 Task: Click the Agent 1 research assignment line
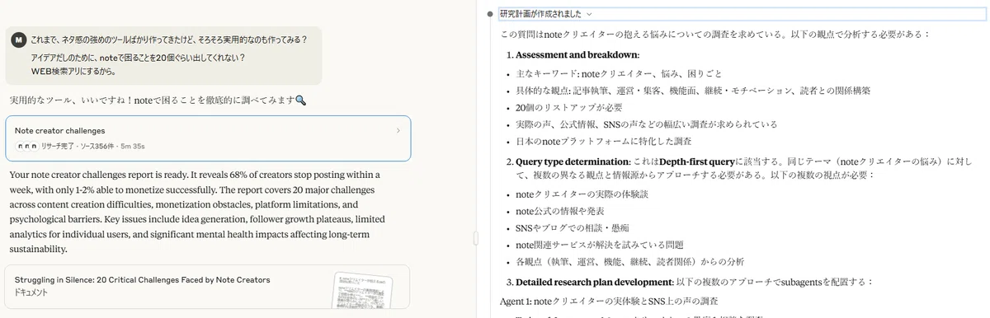(x=609, y=302)
